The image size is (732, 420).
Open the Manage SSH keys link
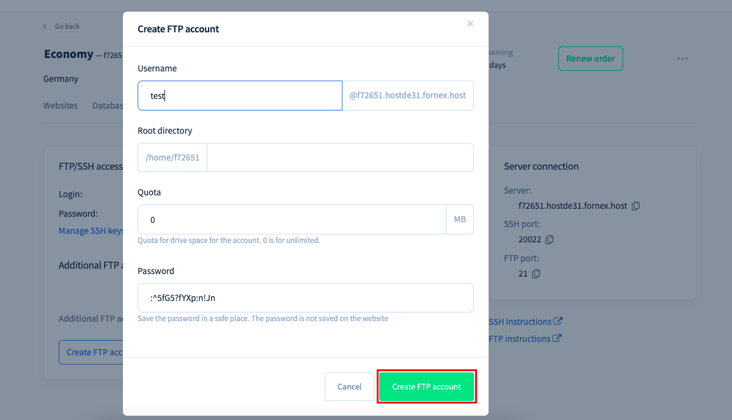(x=91, y=231)
